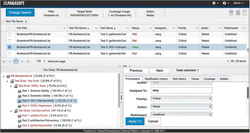Uncheck the WS-I Interoperability row checkbox
This screenshot has width=250, height=133.
point(10,47)
